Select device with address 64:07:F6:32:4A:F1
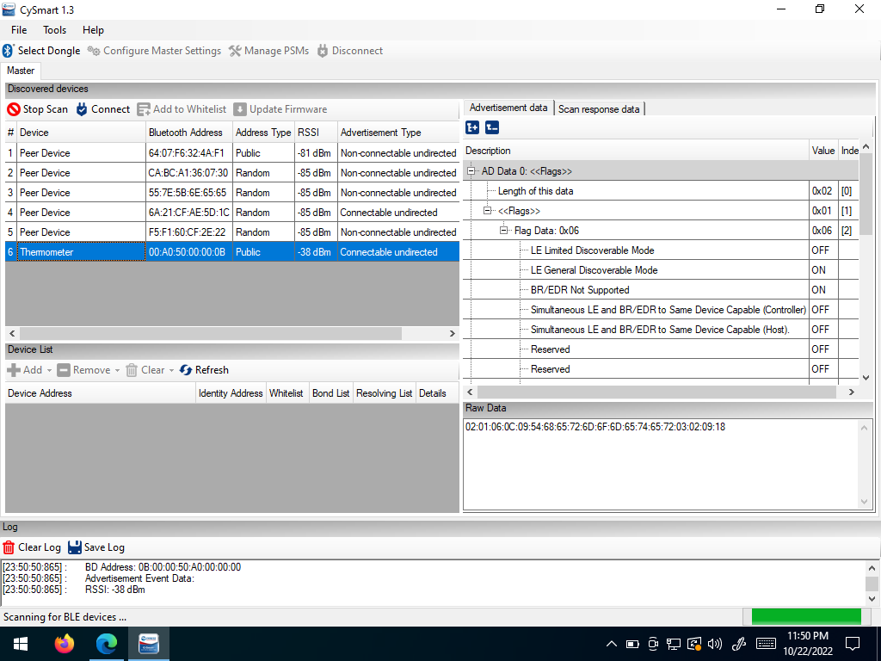This screenshot has width=881, height=661. tap(232, 153)
